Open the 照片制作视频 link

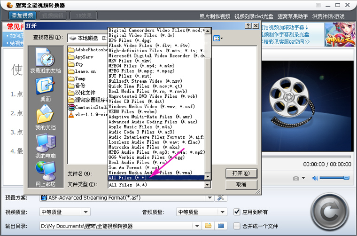pyautogui.click(x=215, y=16)
